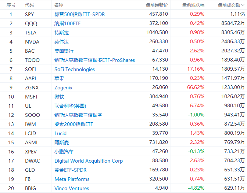Click the sort arrow beside 盘前成交额

(x=242, y=5)
